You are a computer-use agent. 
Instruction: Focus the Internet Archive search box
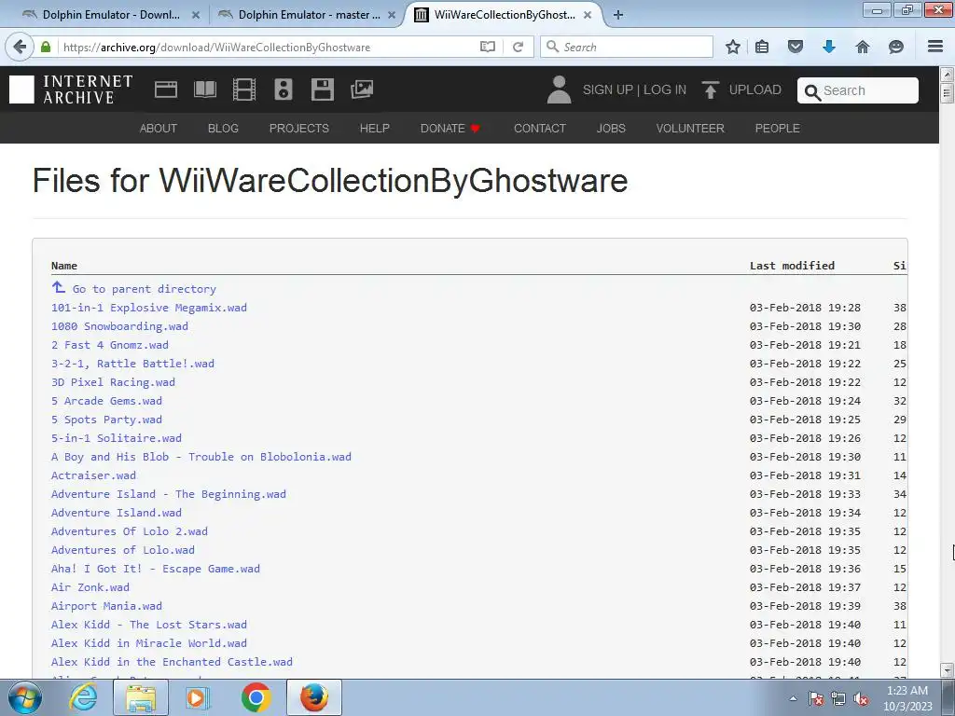click(x=858, y=90)
